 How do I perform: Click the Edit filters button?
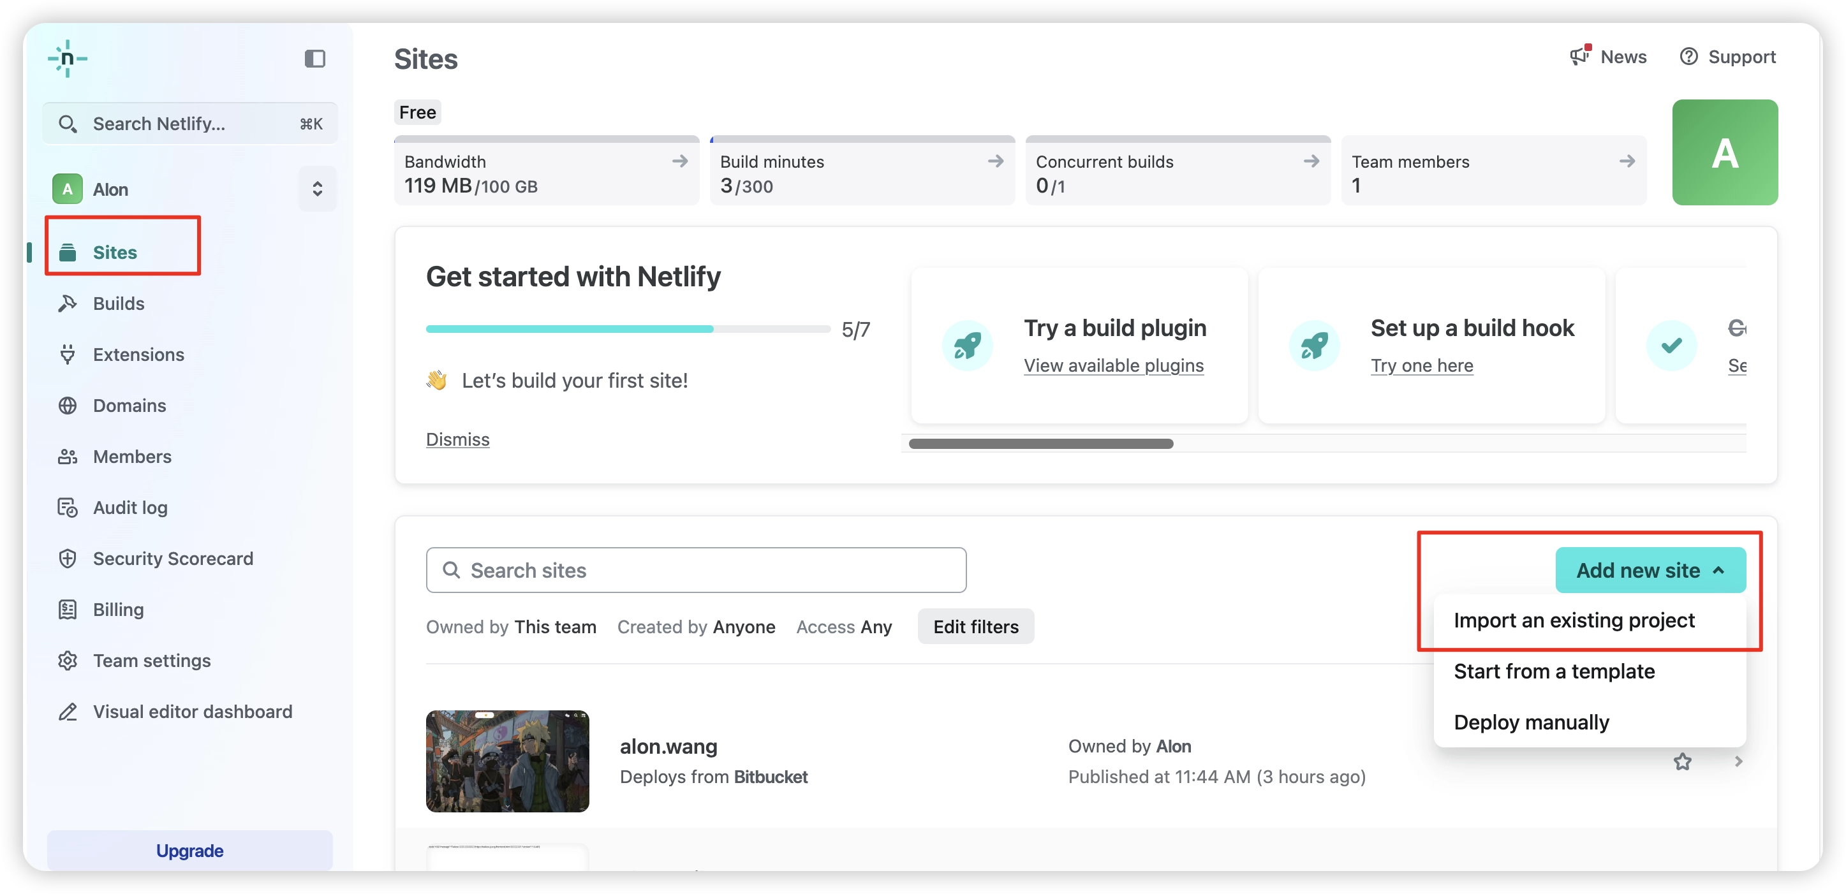click(x=975, y=627)
